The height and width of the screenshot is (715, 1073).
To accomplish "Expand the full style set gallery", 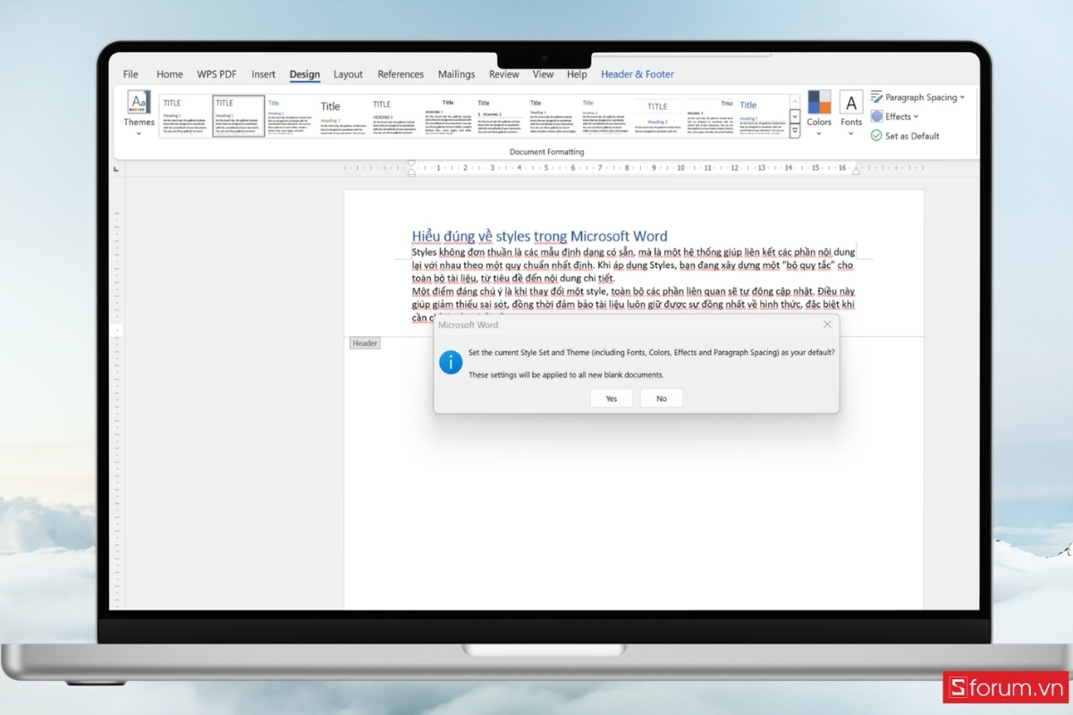I will 795,131.
